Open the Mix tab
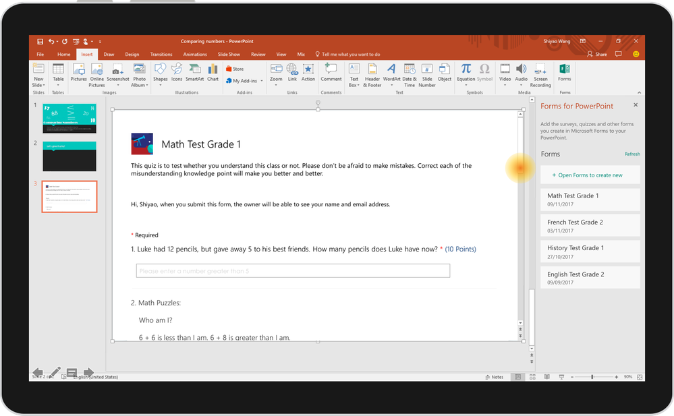This screenshot has width=674, height=416. [301, 54]
